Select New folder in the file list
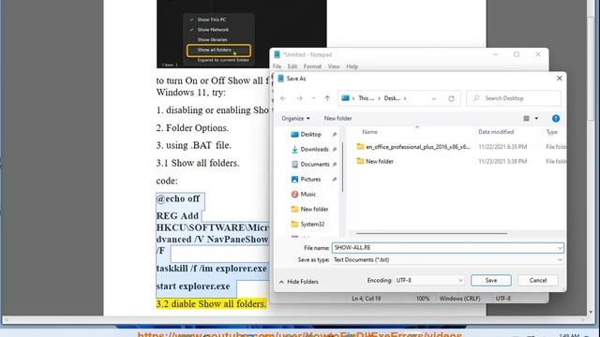This screenshot has height=337, width=600. coord(375,161)
